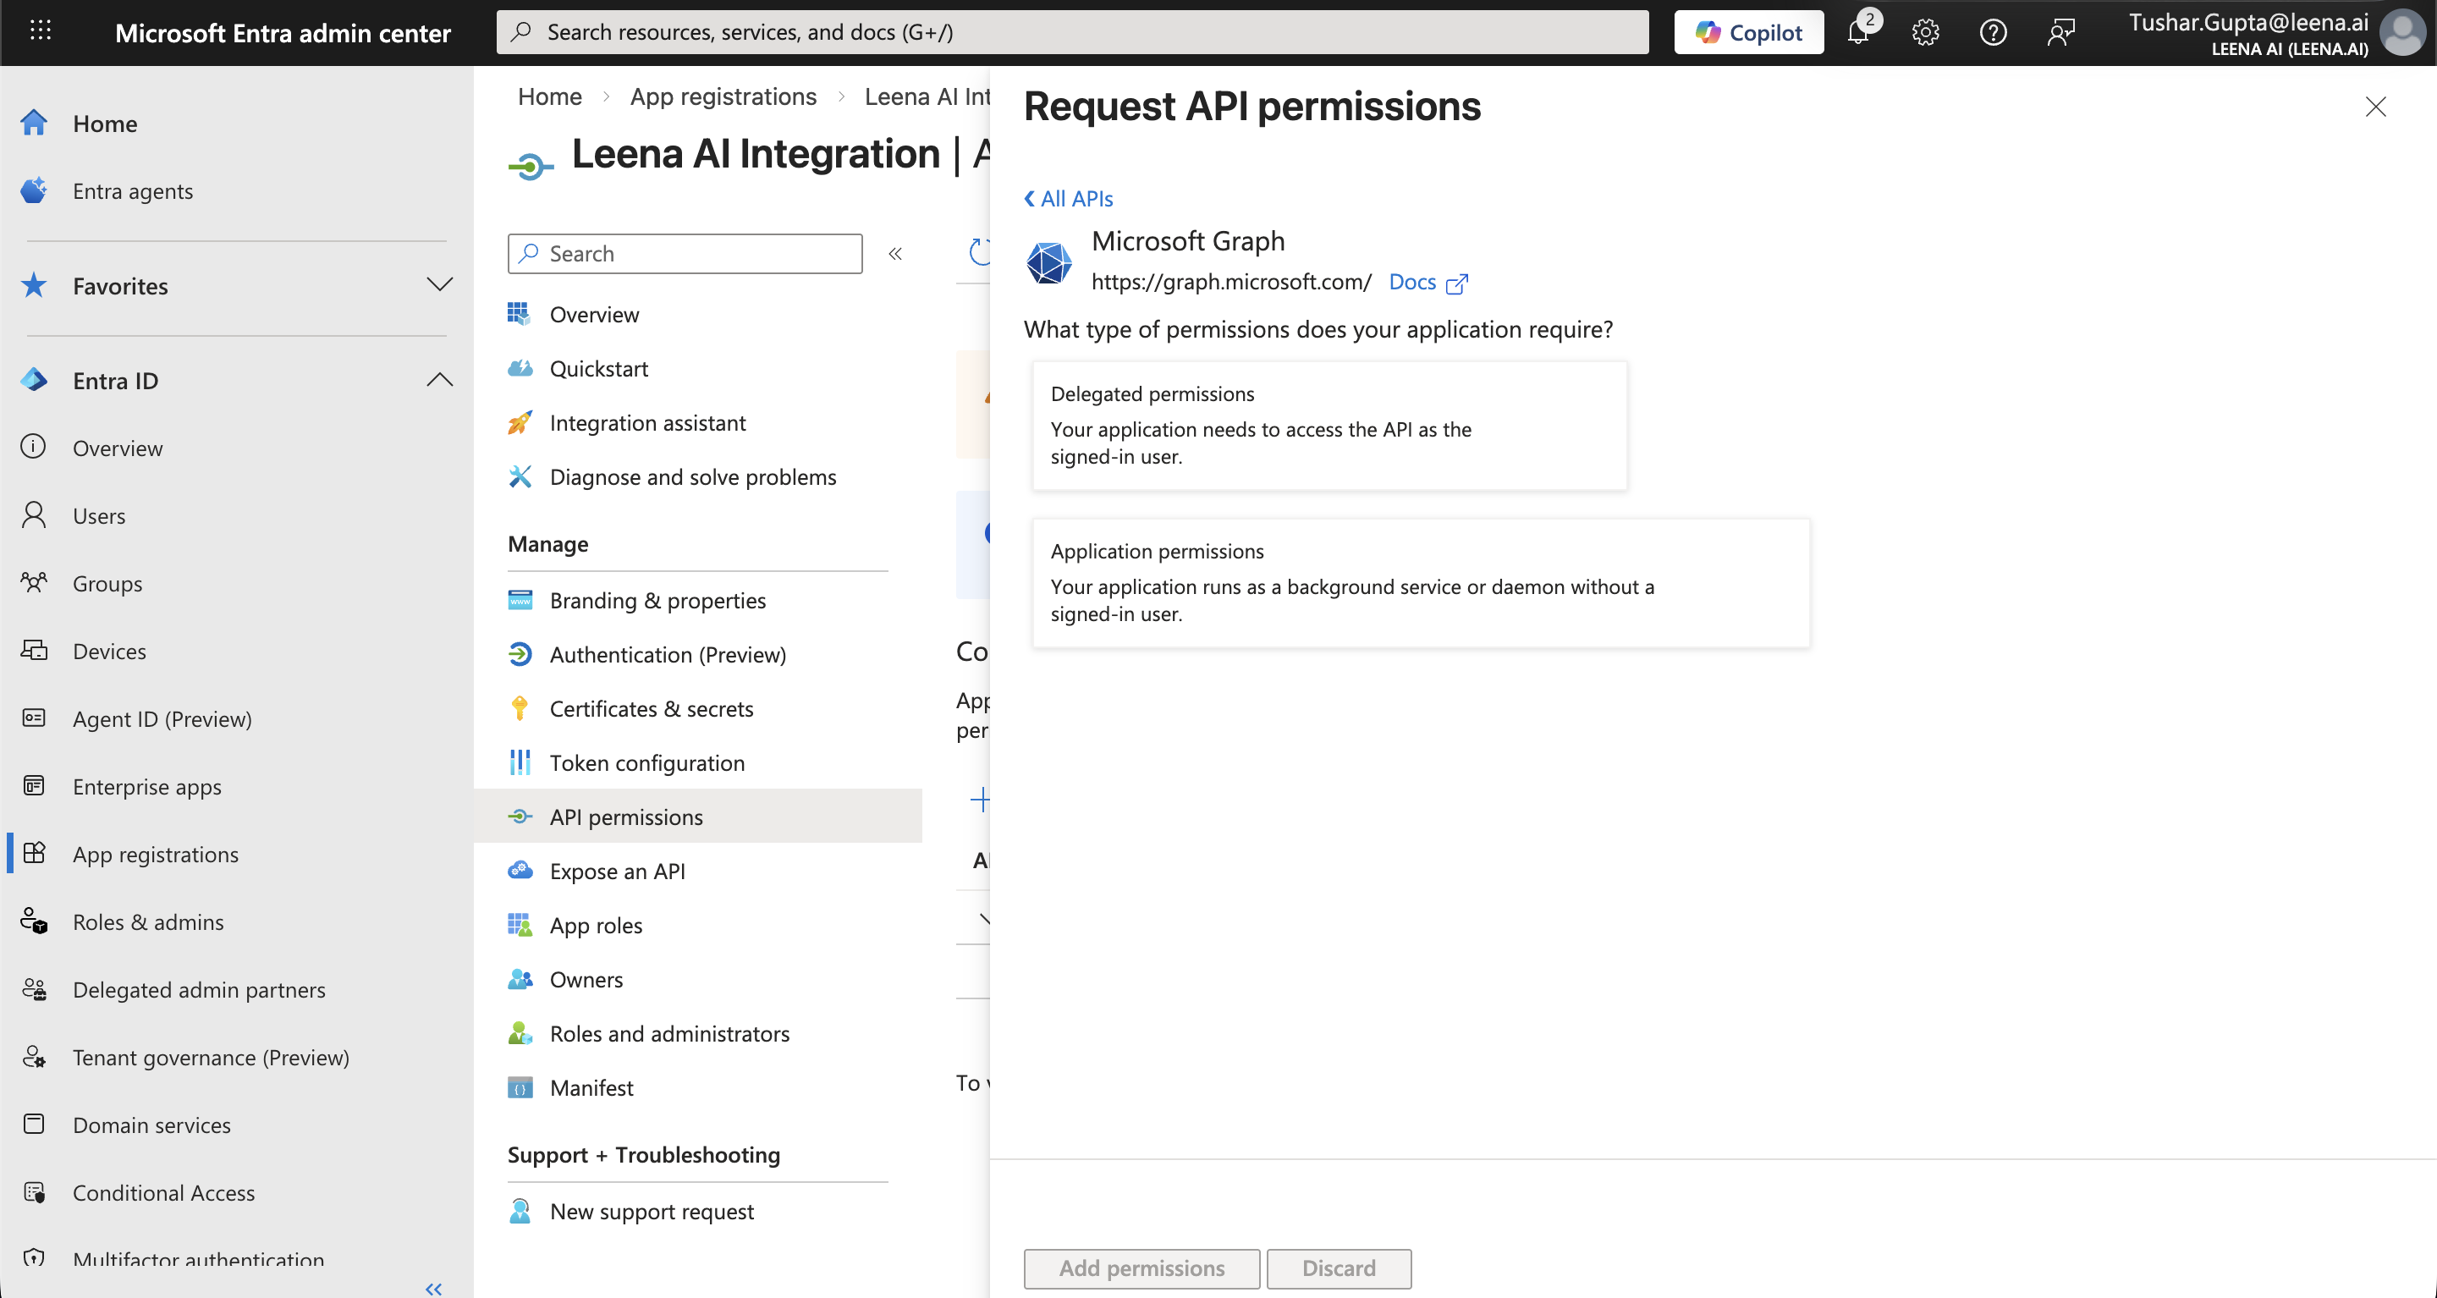Open the portal settings gear icon
The height and width of the screenshot is (1298, 2437).
pyautogui.click(x=1925, y=32)
